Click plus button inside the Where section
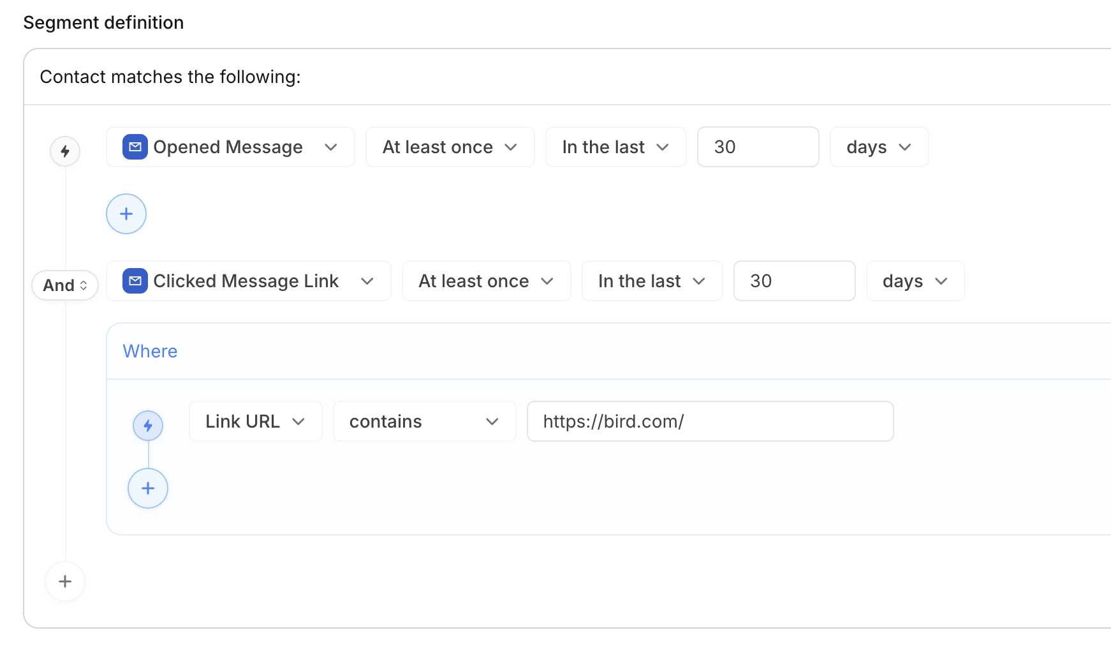Viewport: 1111px width, 651px height. pos(148,488)
